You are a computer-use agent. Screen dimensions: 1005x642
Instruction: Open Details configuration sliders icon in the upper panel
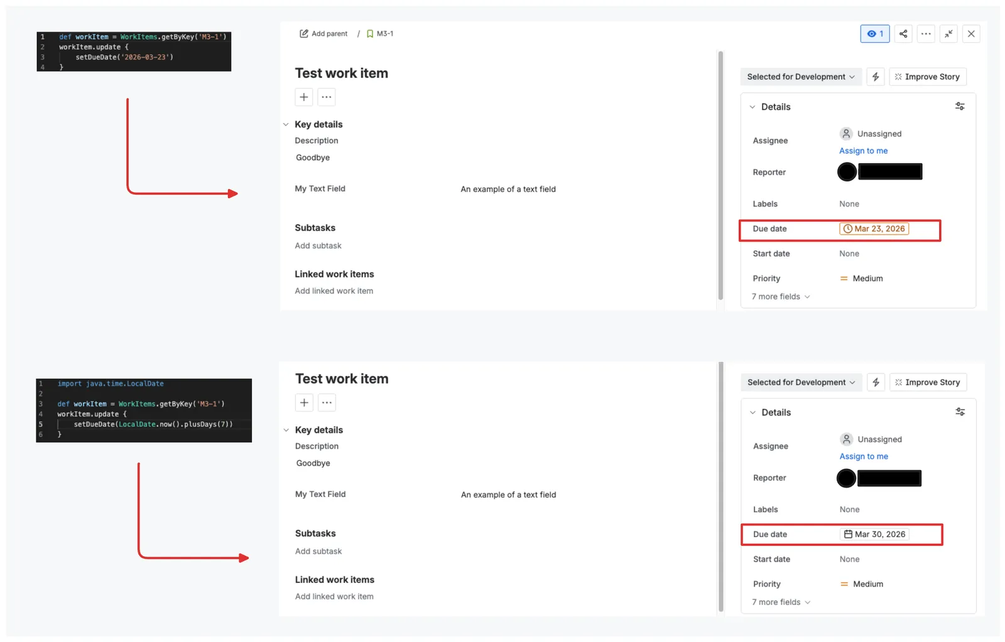point(960,107)
